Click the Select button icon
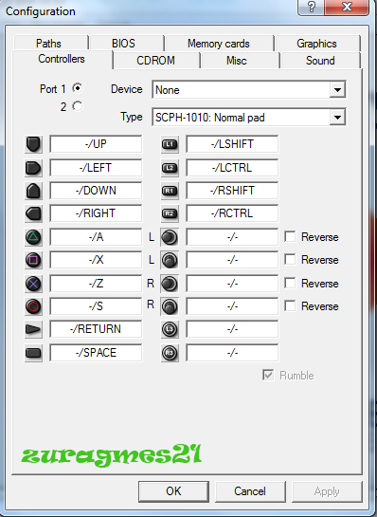This screenshot has height=517, width=377. pos(33,353)
